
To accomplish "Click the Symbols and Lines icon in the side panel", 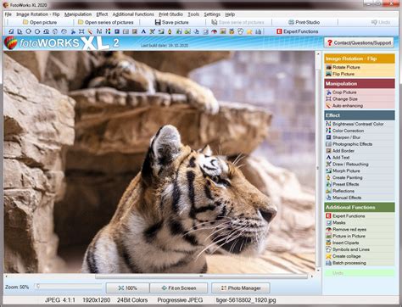I will point(328,249).
